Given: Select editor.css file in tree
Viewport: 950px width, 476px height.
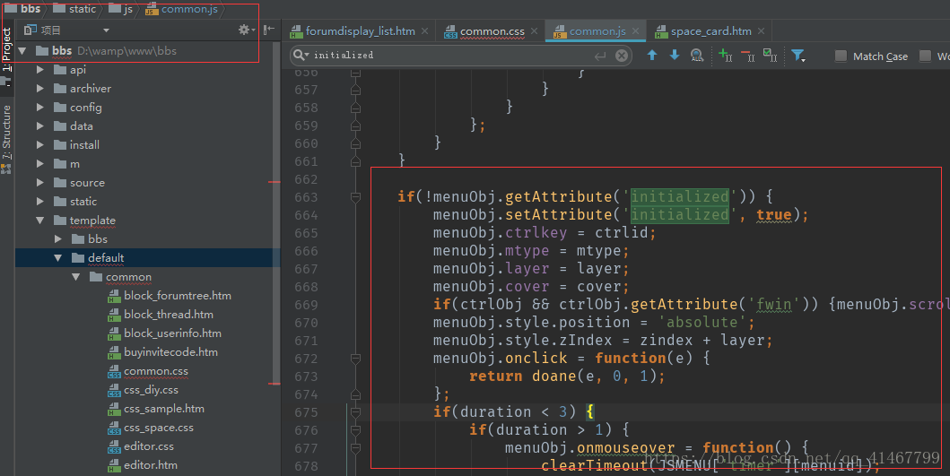Looking at the screenshot, I should [x=141, y=446].
